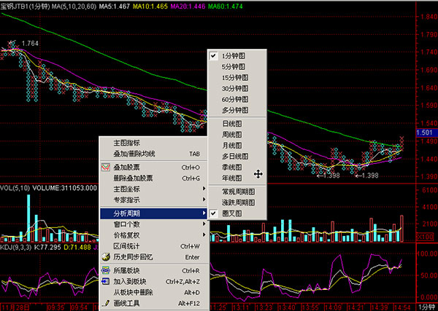Expand the highlighted 分析周期 submenu arrow
This screenshot has height=311, width=438.
click(x=204, y=213)
